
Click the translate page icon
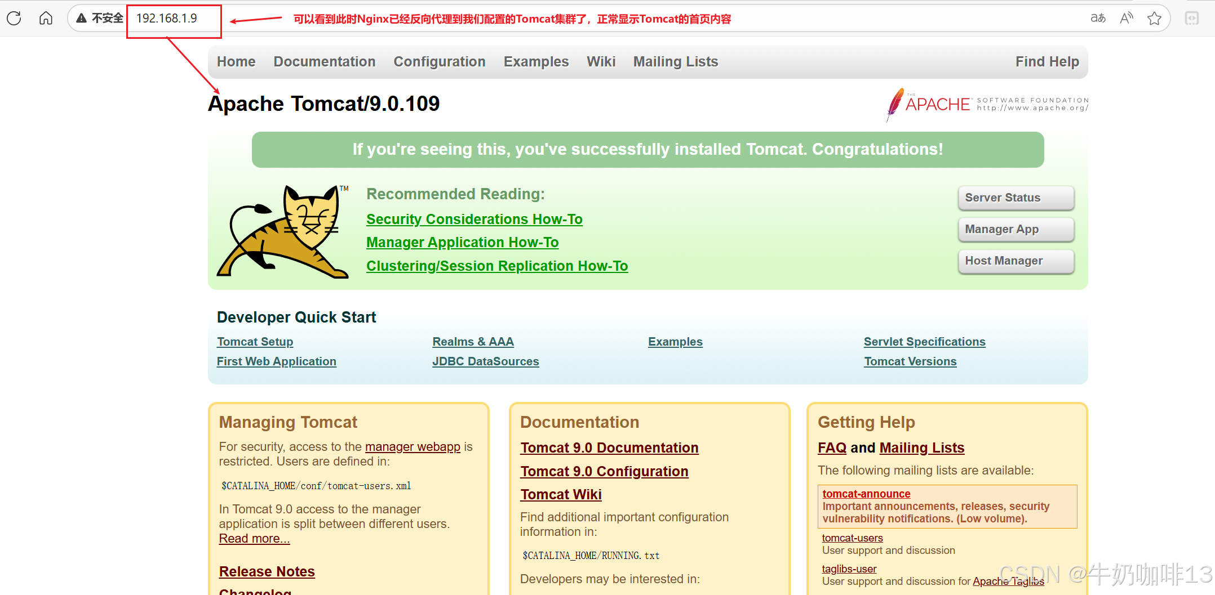[x=1098, y=18]
